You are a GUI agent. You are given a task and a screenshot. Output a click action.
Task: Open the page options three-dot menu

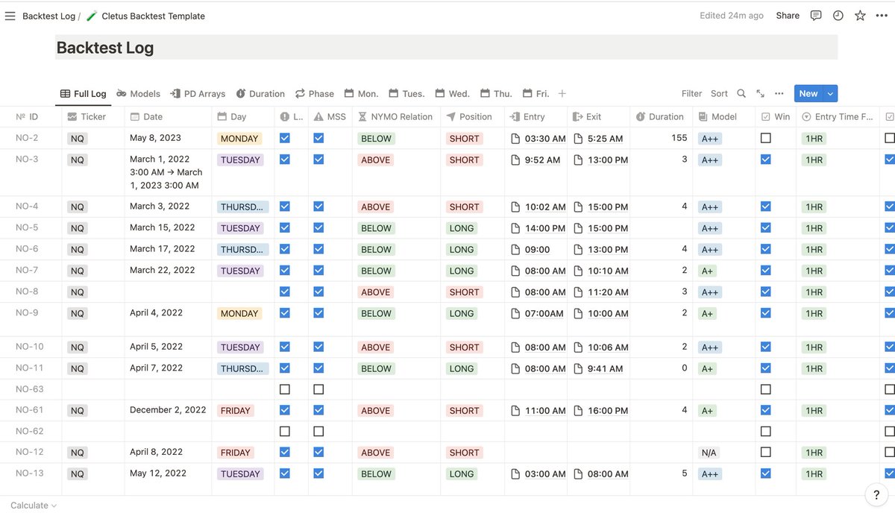[882, 16]
